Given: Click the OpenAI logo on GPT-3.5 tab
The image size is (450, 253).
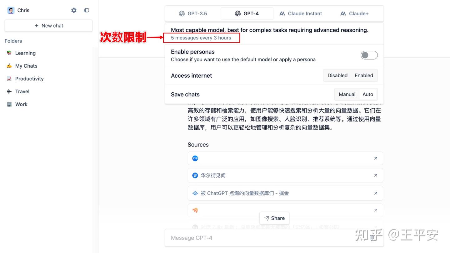Looking at the screenshot, I should (182, 13).
